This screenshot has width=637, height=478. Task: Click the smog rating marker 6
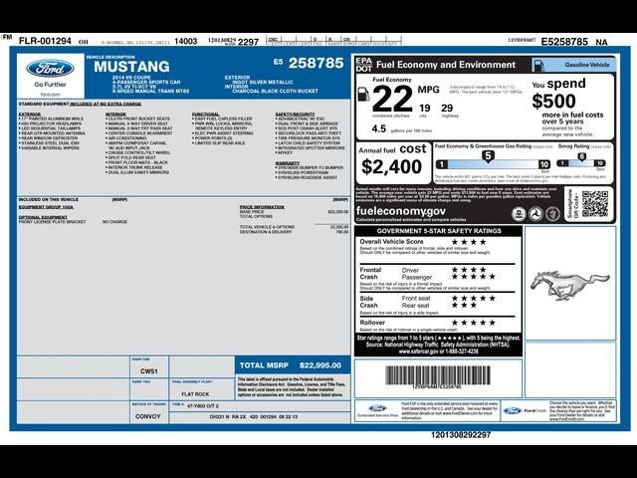[581, 157]
